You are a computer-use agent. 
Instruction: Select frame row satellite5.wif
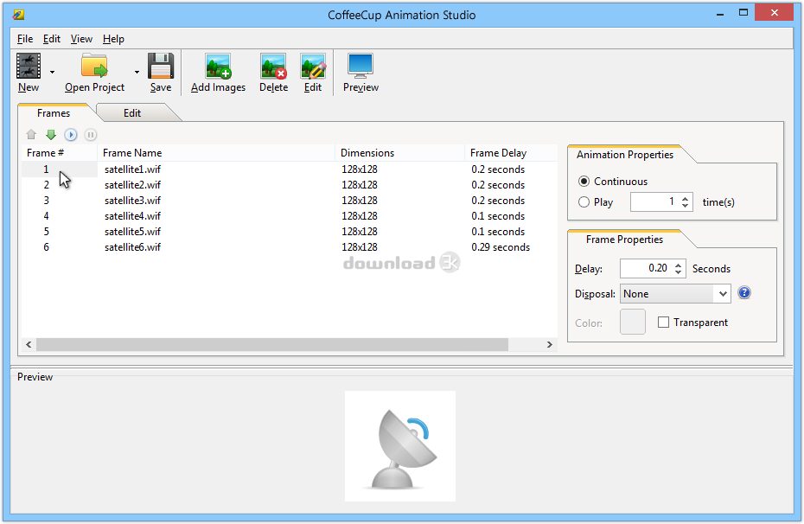290,231
